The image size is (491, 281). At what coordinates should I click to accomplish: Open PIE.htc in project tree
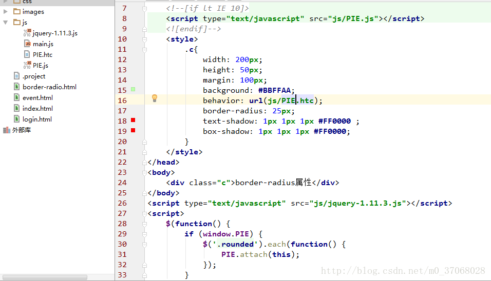tap(43, 55)
